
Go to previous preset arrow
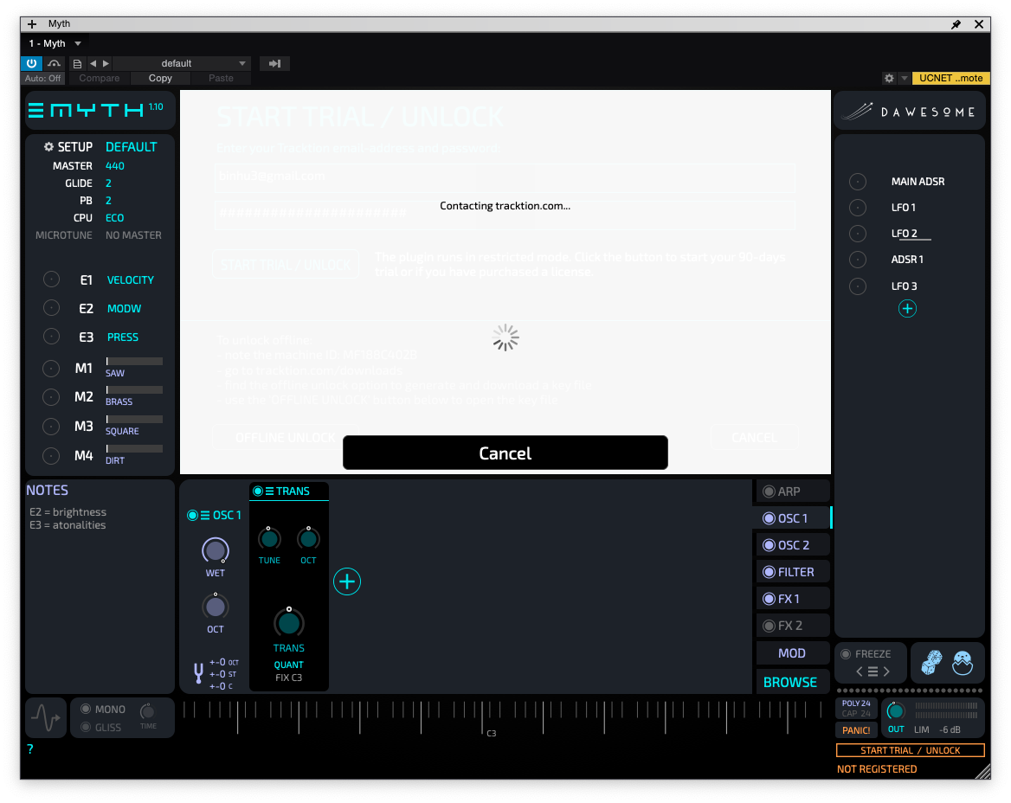[x=93, y=63]
